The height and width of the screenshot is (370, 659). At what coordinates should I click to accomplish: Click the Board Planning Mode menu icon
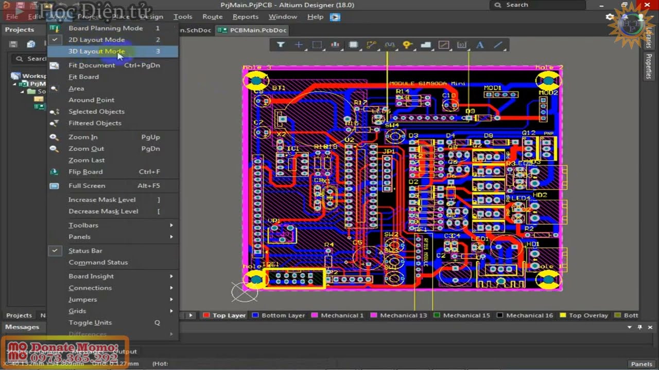[x=54, y=28]
